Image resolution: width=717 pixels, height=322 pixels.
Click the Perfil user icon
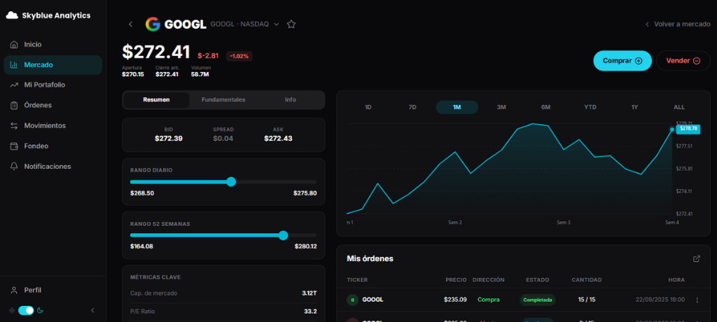pyautogui.click(x=14, y=290)
